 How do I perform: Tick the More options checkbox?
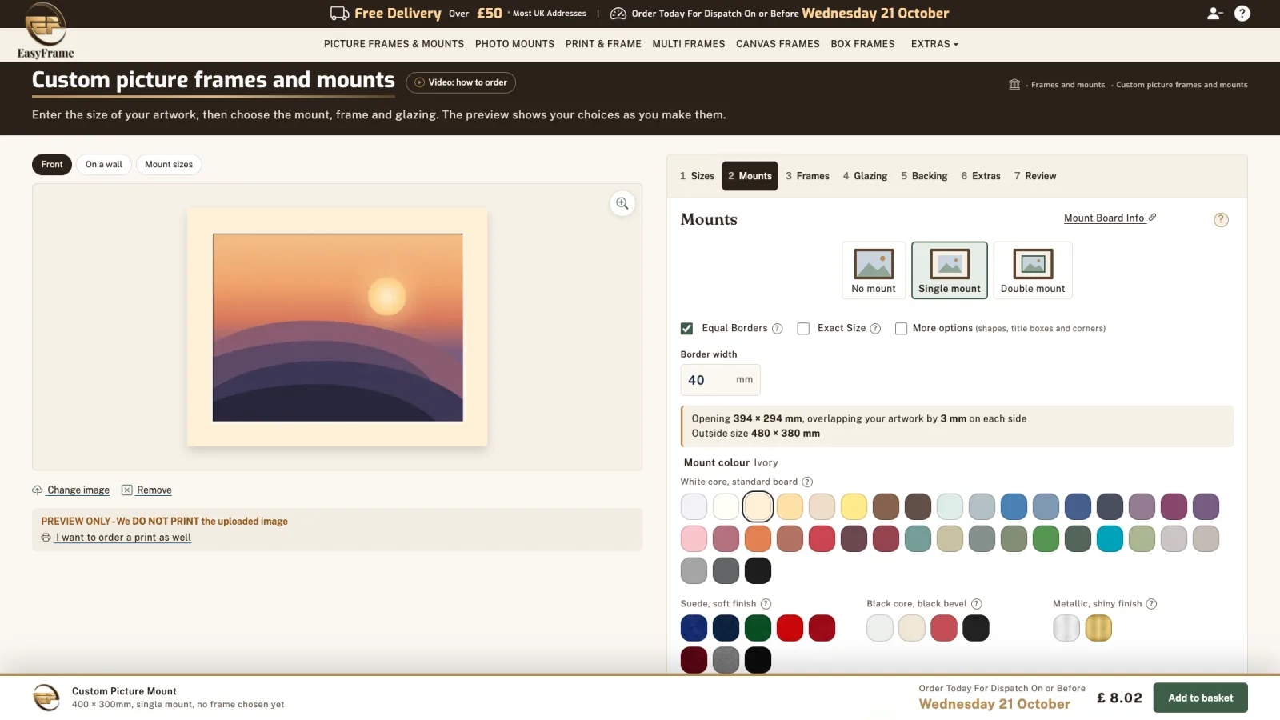(901, 329)
